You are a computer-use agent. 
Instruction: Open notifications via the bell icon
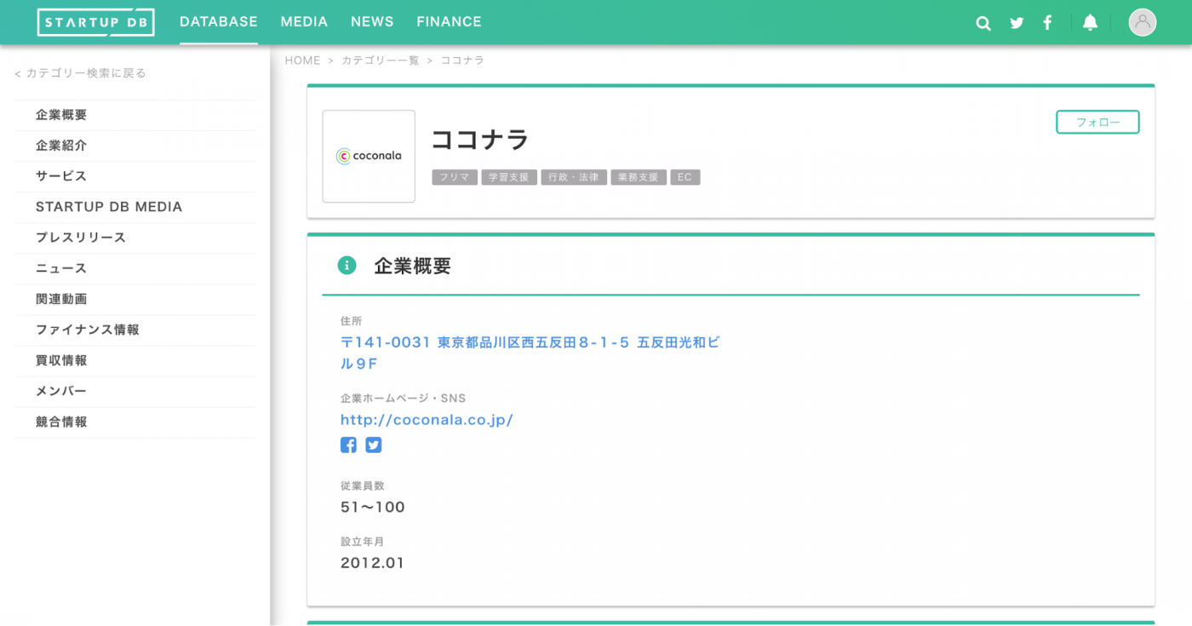(1091, 22)
